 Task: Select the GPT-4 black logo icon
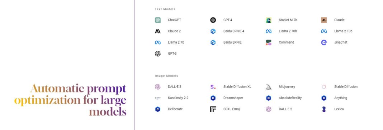tap(213, 20)
